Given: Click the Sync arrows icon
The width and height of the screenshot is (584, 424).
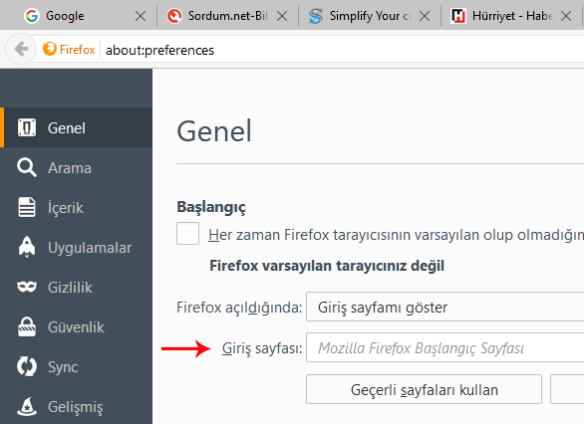Looking at the screenshot, I should point(27,366).
